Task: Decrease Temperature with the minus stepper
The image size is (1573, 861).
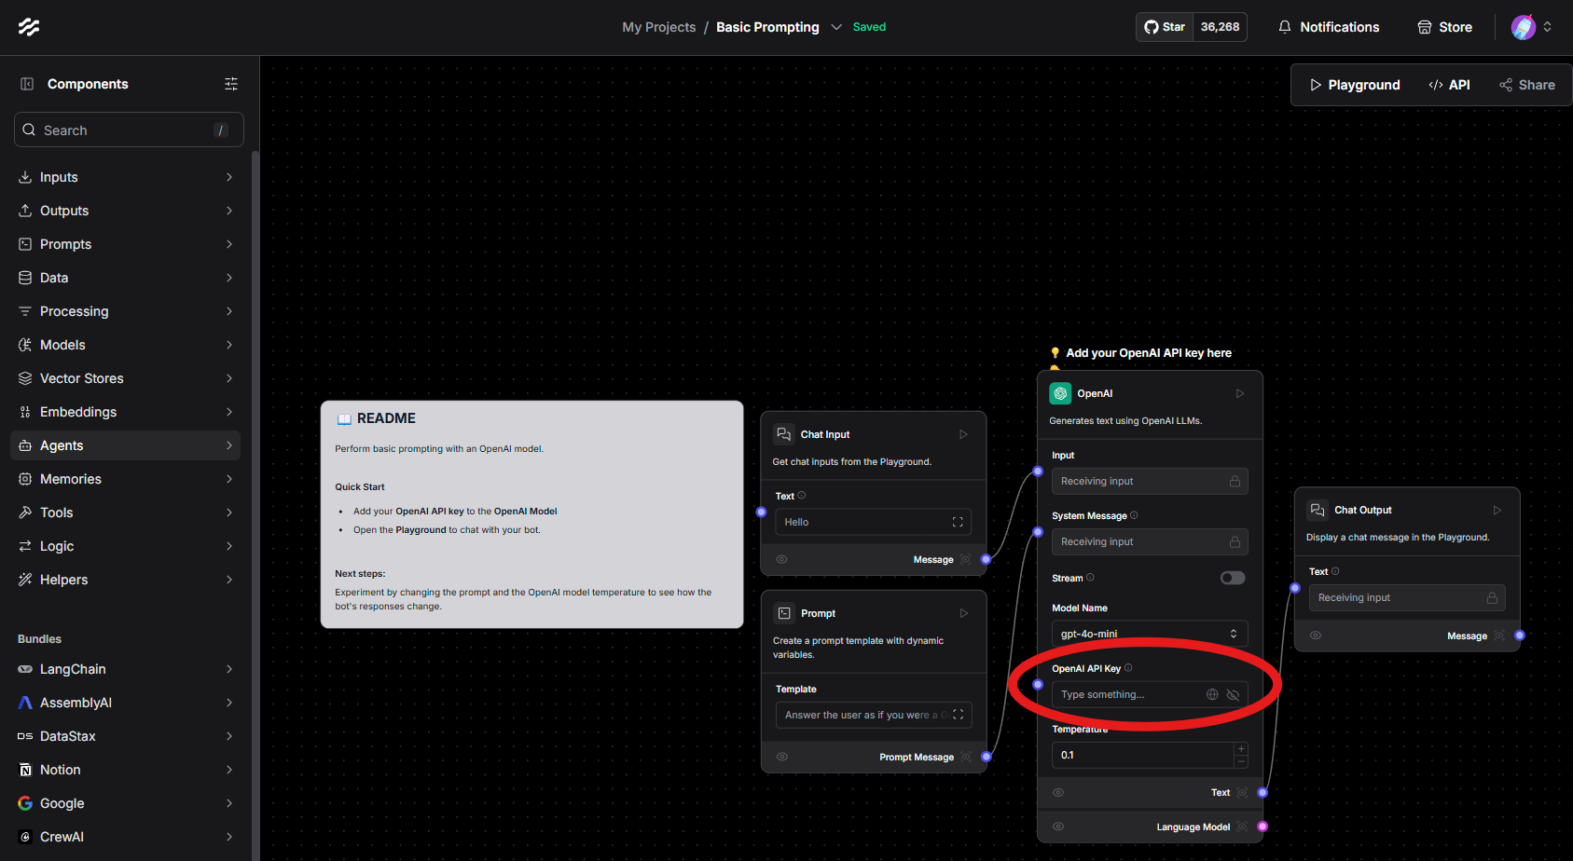Action: [1241, 761]
